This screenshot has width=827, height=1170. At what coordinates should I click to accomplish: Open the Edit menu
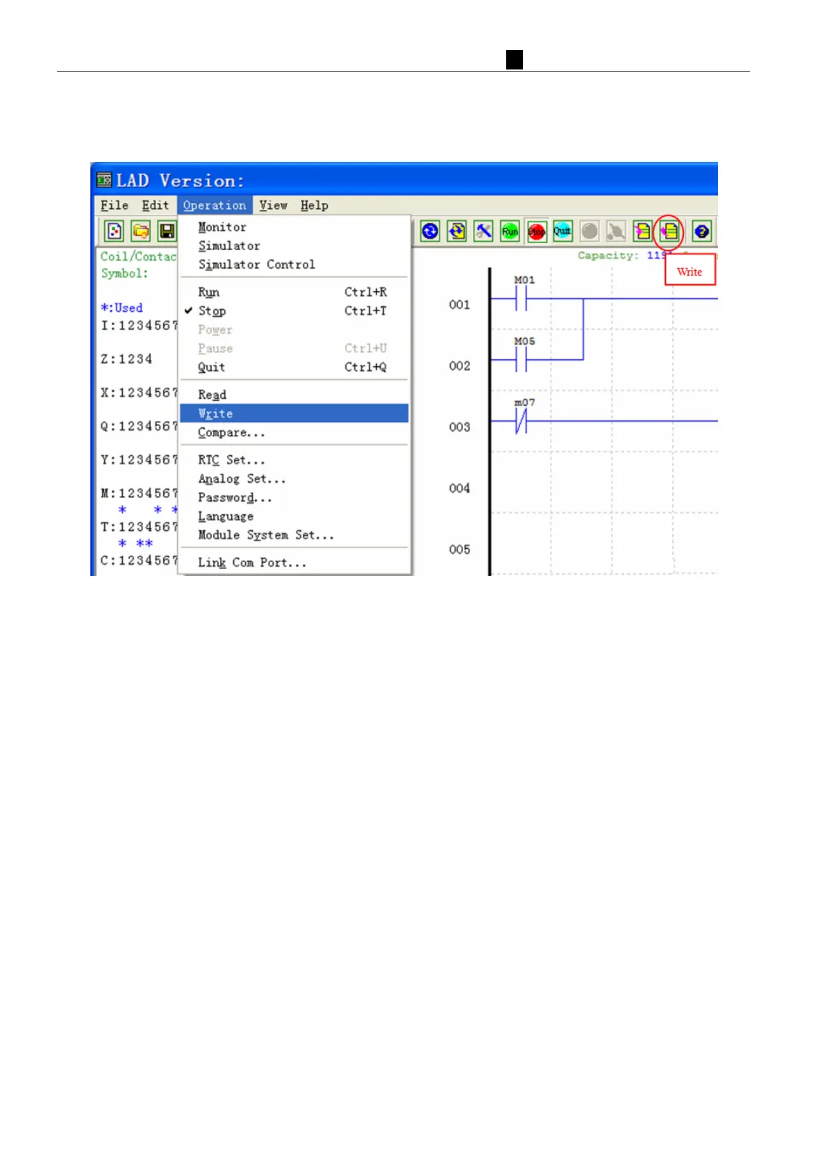click(156, 206)
